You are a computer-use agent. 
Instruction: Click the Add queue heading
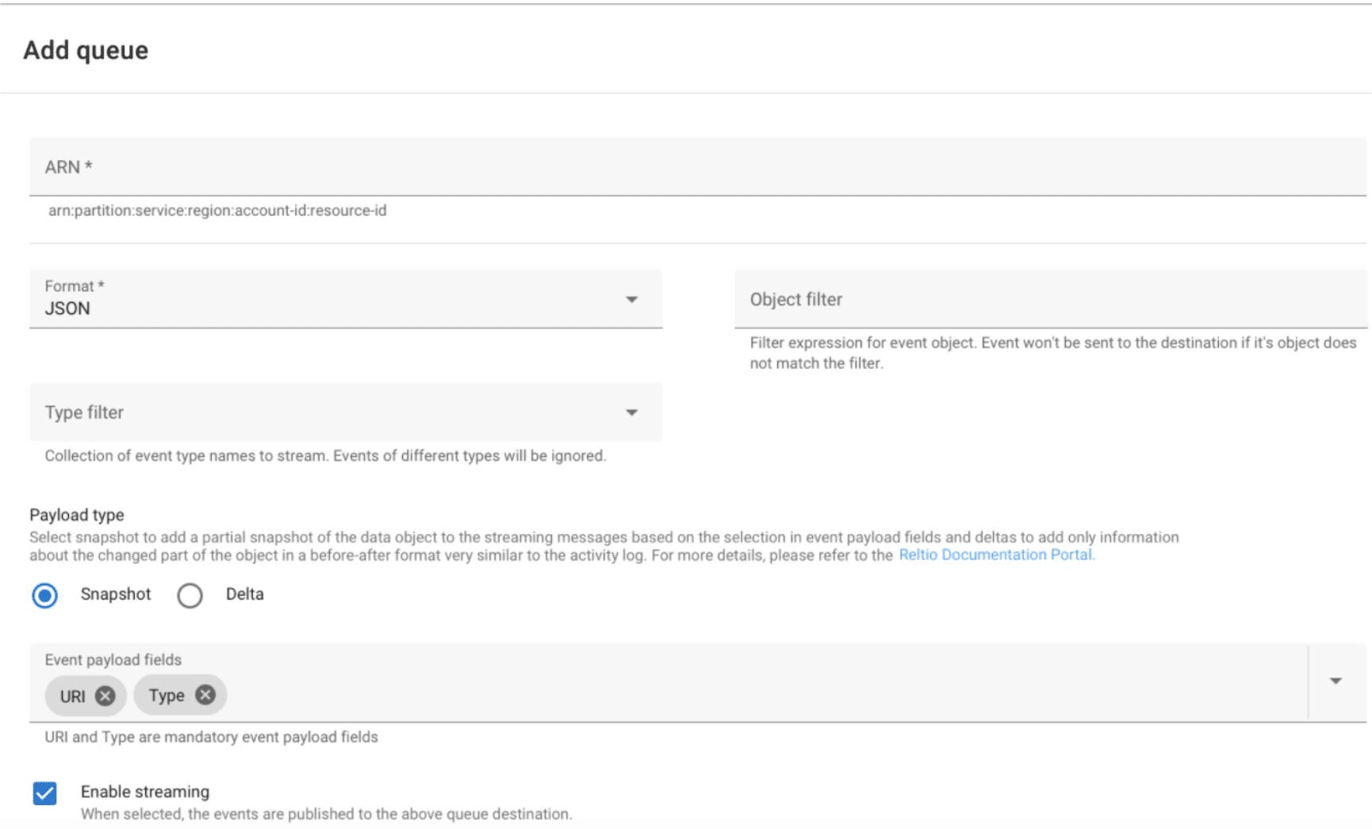coord(86,50)
